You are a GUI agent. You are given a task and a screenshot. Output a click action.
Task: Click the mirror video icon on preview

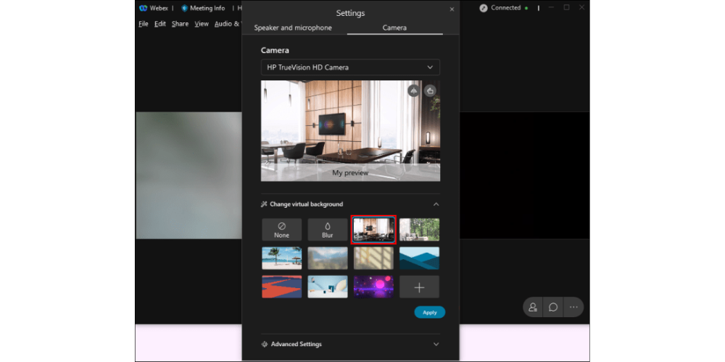pos(413,90)
